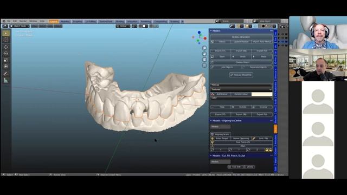Select the Move tool in left toolbar
347x195 pixels.
pyautogui.click(x=6, y=47)
